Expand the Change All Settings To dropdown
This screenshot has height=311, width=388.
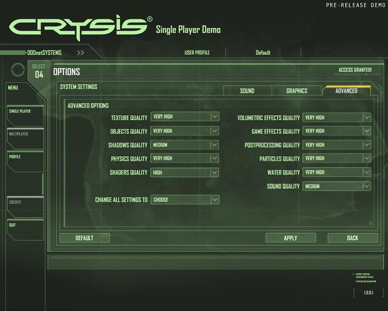[x=185, y=200]
